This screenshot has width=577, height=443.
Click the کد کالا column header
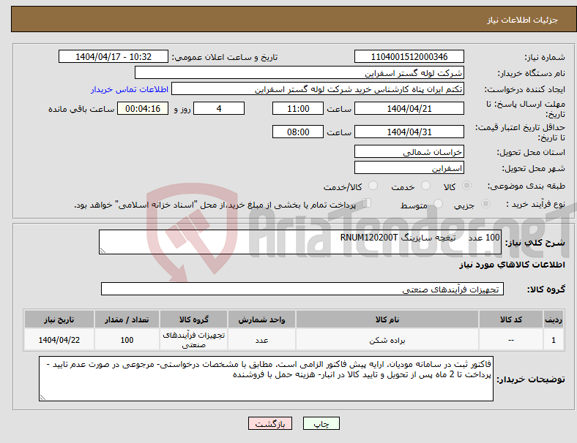tap(511, 319)
